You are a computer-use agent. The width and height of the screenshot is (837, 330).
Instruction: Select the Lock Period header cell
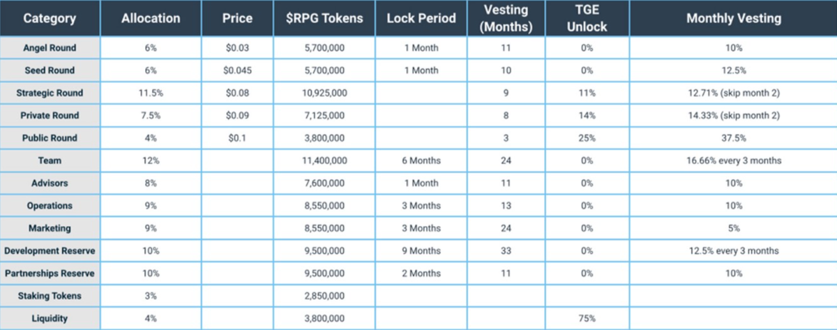tap(421, 19)
